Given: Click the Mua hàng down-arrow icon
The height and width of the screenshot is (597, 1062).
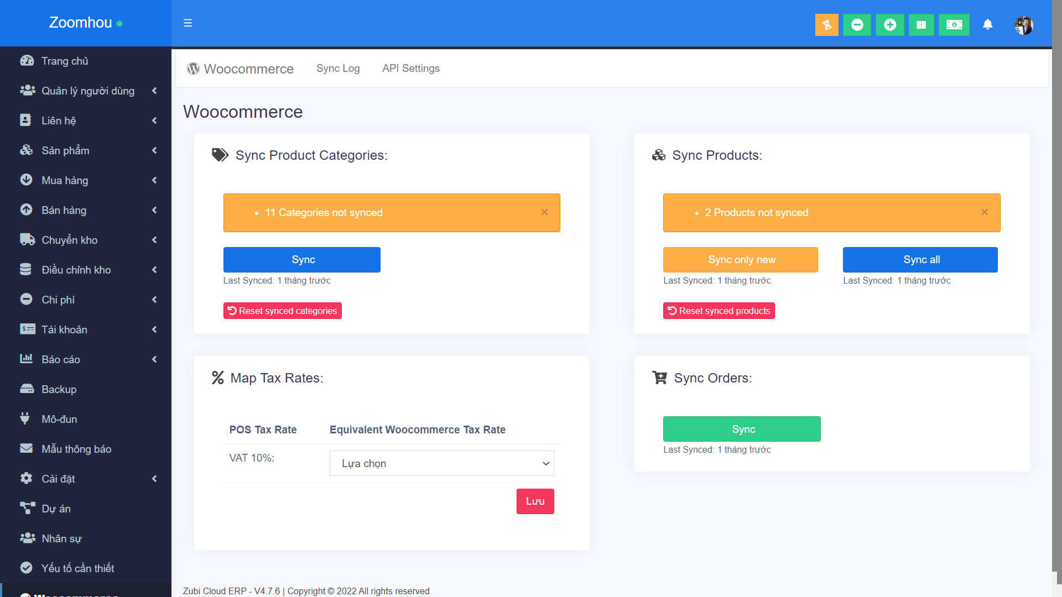Looking at the screenshot, I should 26,180.
